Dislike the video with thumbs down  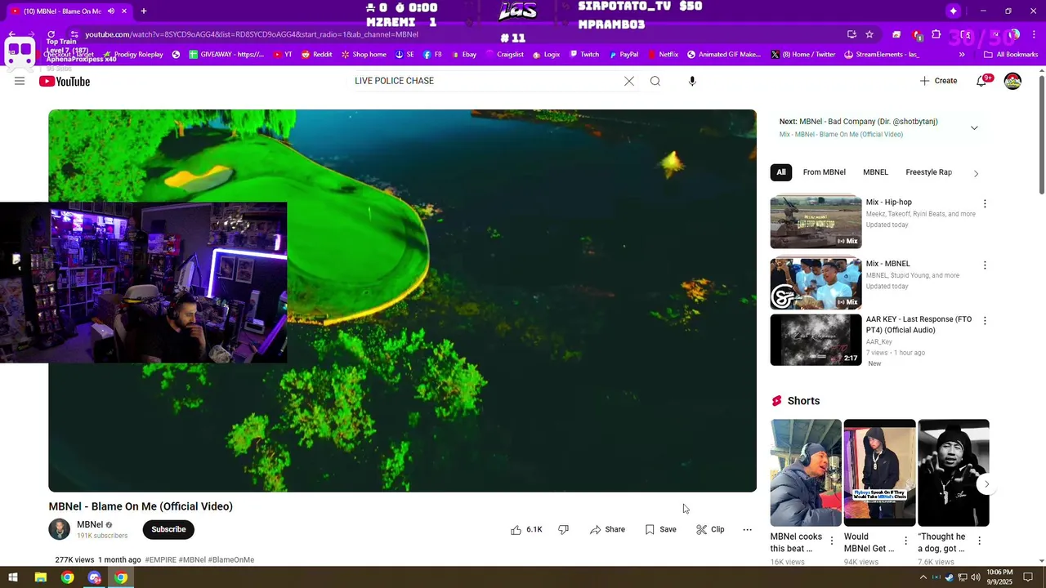[x=563, y=529]
